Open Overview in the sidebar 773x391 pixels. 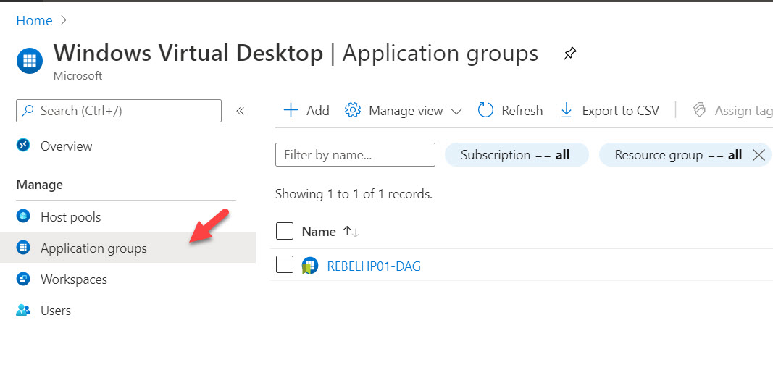pos(66,146)
